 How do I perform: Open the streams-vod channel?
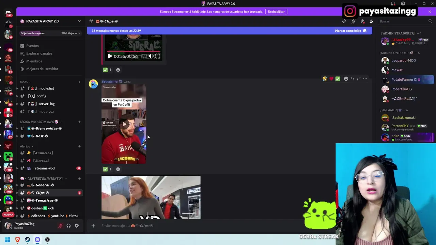[x=50, y=168]
